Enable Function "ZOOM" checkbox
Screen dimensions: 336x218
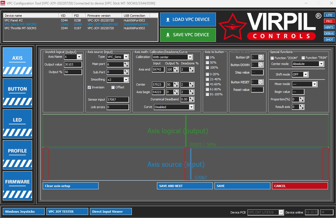pyautogui.click(x=272, y=58)
